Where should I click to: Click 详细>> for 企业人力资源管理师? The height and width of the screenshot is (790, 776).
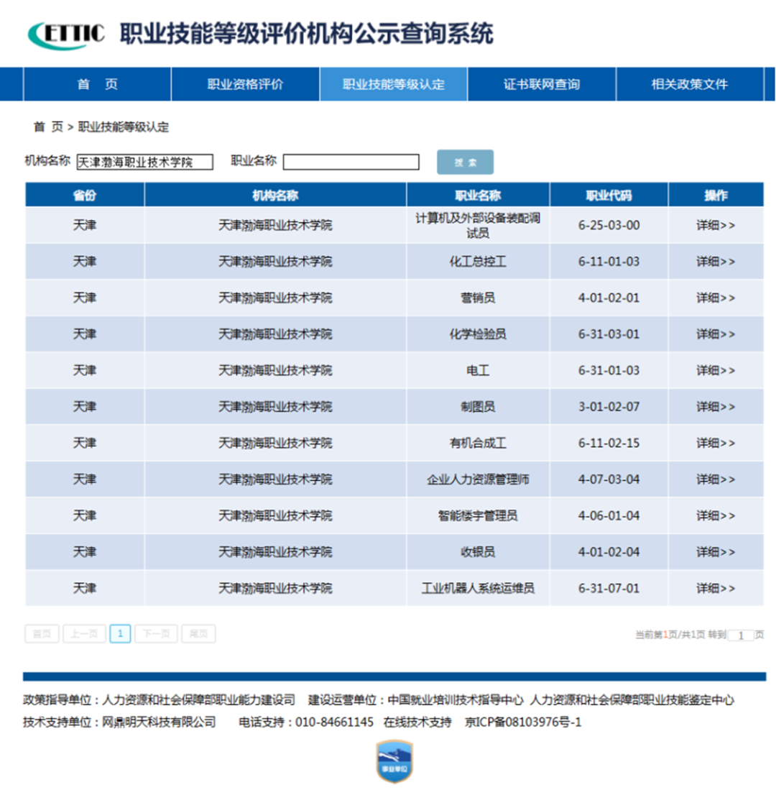[715, 479]
